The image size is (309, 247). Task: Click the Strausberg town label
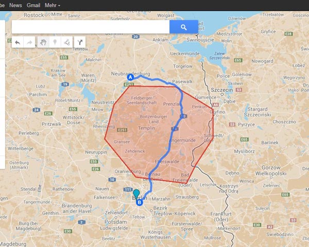pyautogui.click(x=187, y=197)
